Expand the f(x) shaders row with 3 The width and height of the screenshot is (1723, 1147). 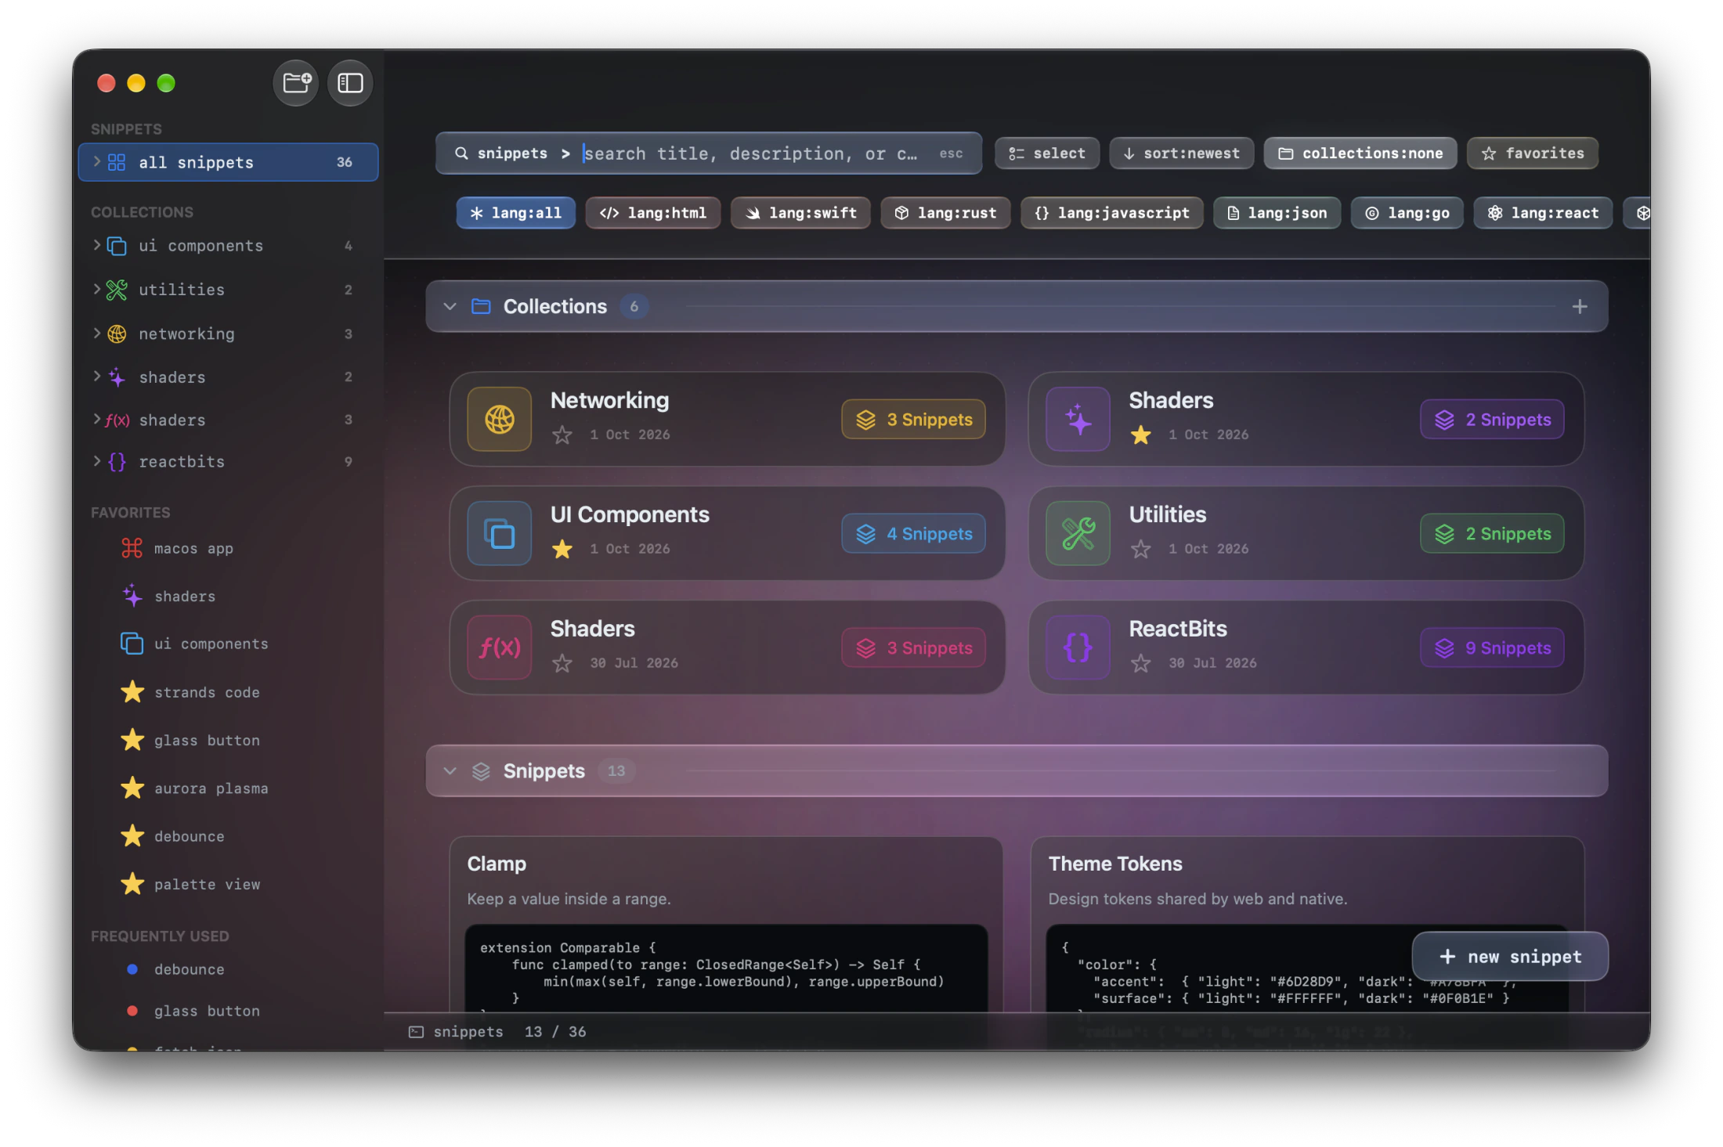pos(96,419)
